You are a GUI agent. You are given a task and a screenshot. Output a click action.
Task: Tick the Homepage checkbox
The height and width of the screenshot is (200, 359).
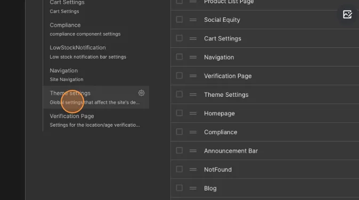pyautogui.click(x=179, y=113)
